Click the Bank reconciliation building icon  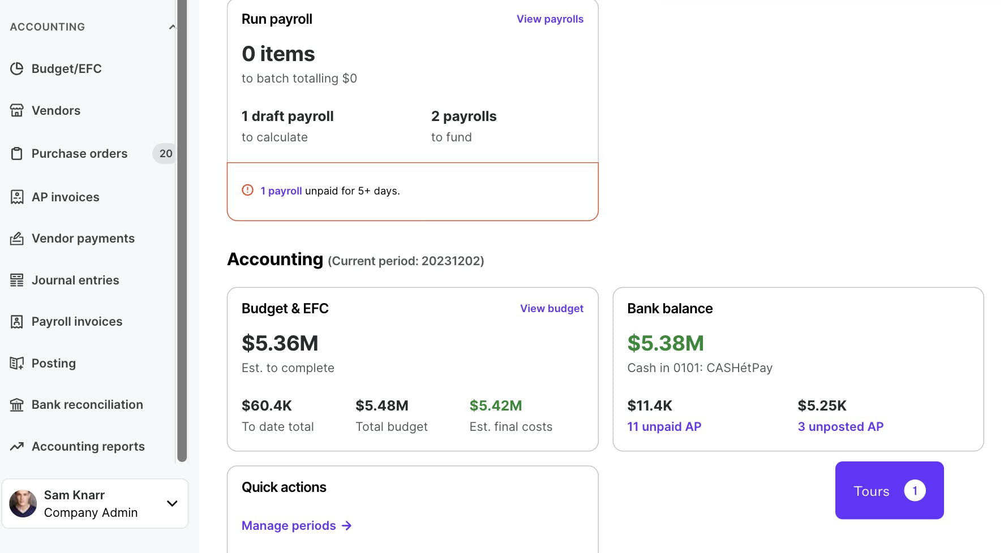17,405
